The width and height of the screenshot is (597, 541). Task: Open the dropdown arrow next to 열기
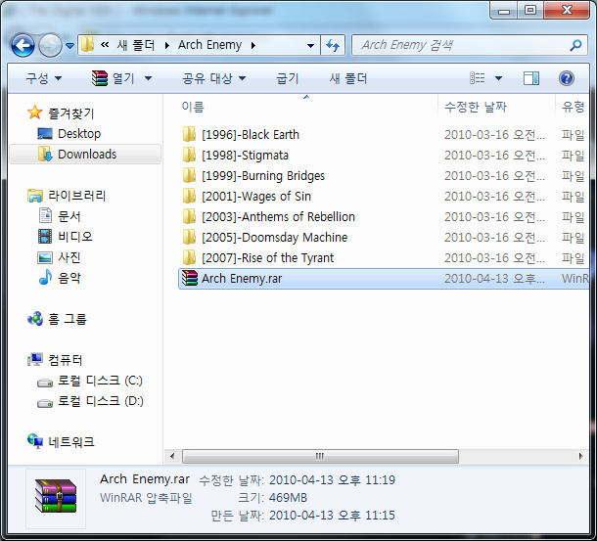148,79
